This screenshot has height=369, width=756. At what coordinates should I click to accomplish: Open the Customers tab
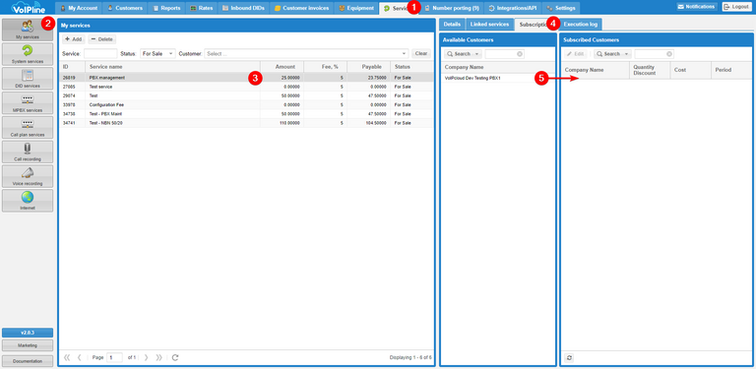(x=125, y=8)
